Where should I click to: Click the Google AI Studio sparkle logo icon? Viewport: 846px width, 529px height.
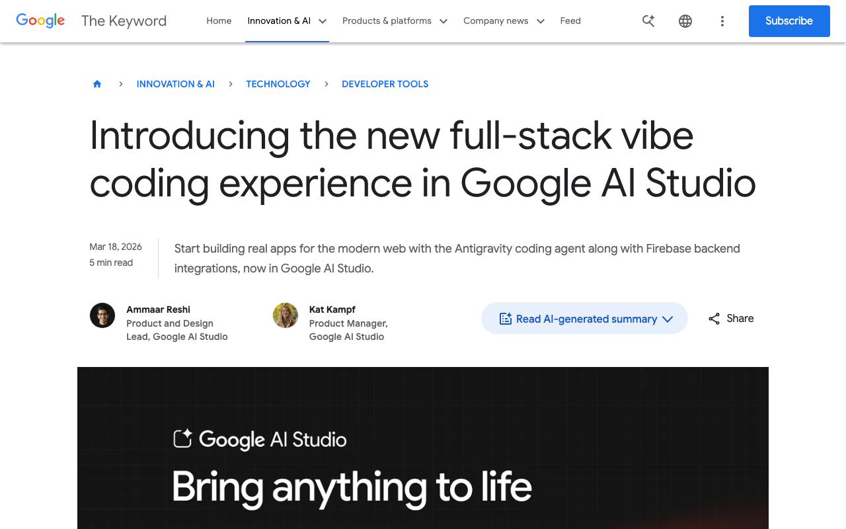coord(183,438)
